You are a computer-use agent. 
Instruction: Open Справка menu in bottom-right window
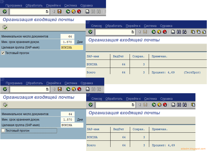[x=166, y=99]
